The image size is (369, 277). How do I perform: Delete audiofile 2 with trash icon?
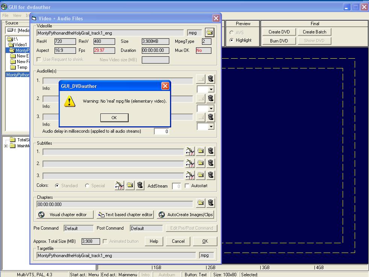(x=211, y=98)
